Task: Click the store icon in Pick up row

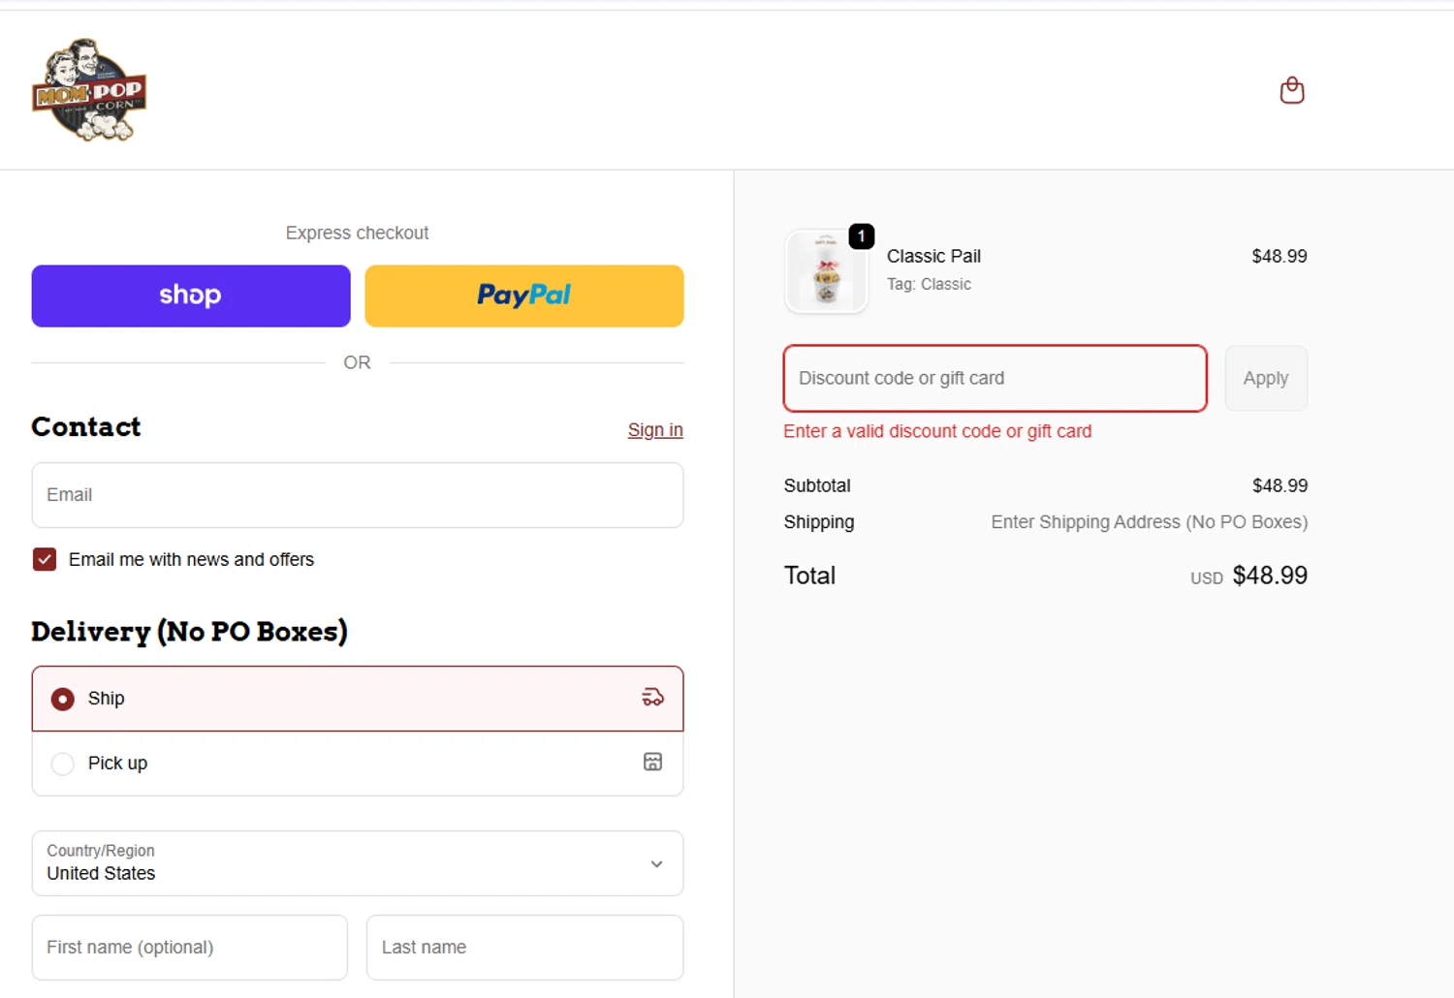Action: tap(652, 762)
